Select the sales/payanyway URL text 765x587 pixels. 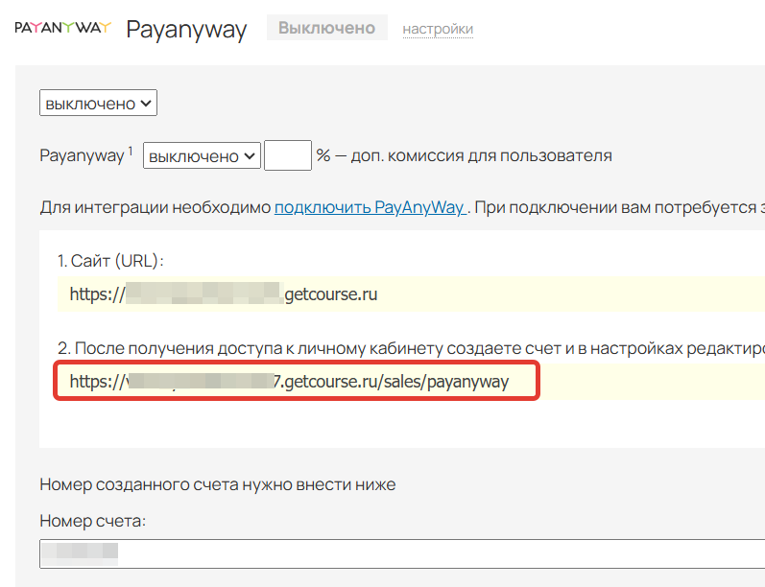289,381
